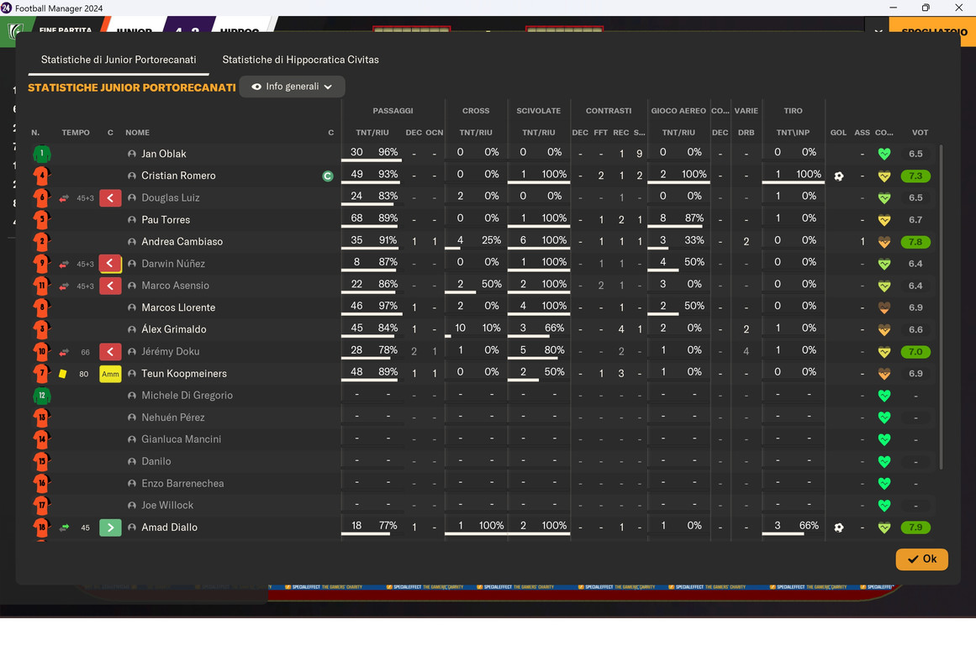This screenshot has height=672, width=976.
Task: Click Darwin Núñez's red substitution arrow box
Action: (x=110, y=263)
